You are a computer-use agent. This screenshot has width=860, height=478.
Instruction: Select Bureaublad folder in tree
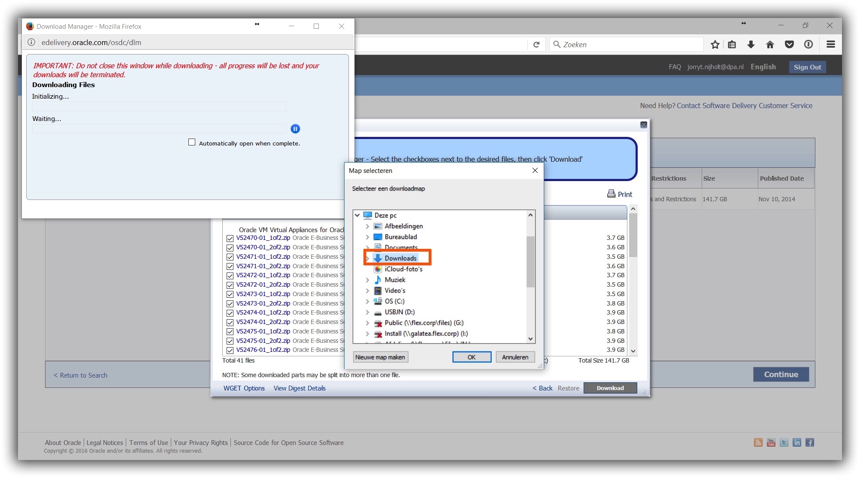pyautogui.click(x=400, y=237)
